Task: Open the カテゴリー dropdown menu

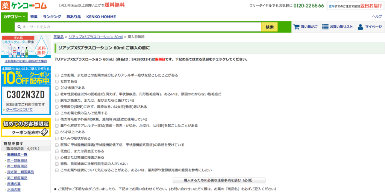Action: pos(14,17)
